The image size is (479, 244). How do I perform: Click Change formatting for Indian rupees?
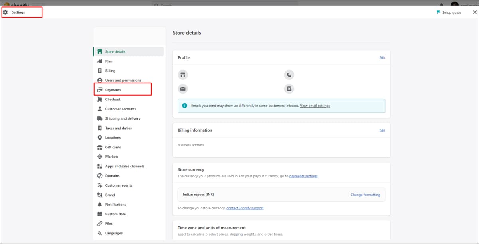[x=365, y=195]
